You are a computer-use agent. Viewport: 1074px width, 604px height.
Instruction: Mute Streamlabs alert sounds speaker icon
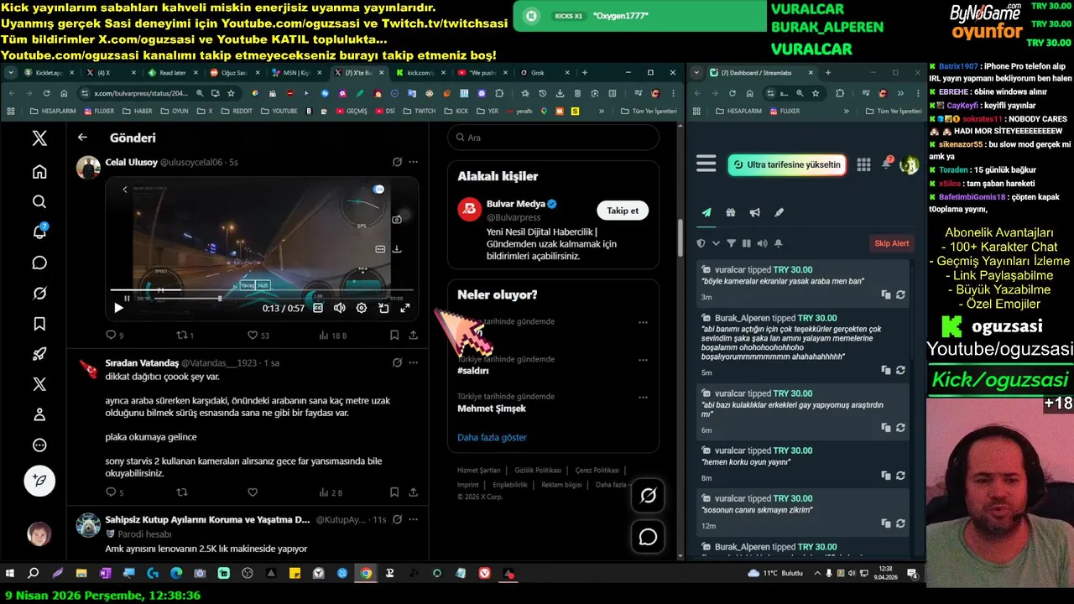(762, 243)
